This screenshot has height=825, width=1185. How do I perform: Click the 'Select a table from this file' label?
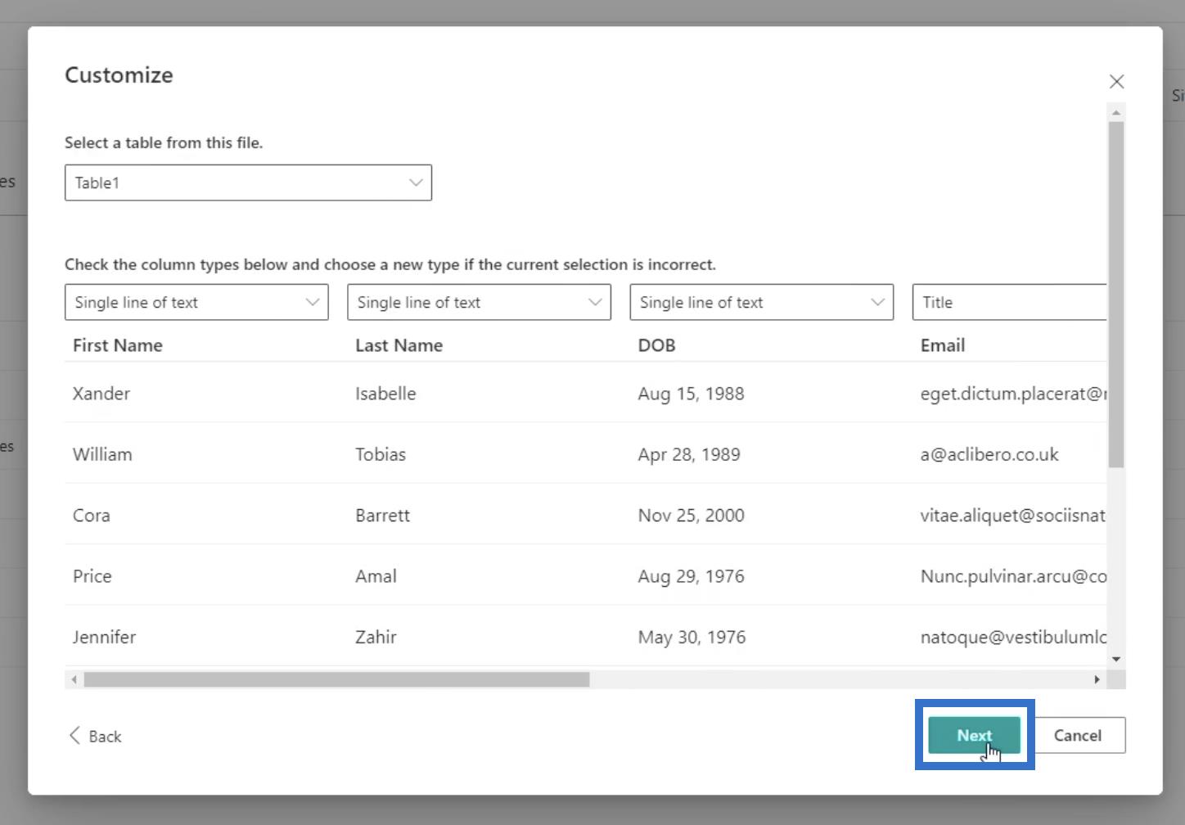164,142
